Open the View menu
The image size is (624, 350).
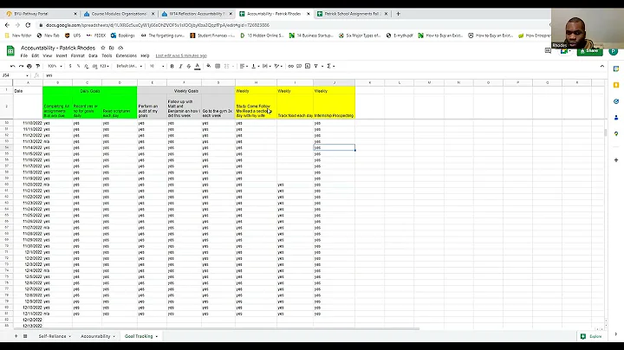coord(48,55)
